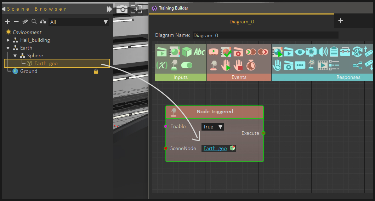Add a new node with the plus icon
375x201 pixels.
click(x=7, y=22)
